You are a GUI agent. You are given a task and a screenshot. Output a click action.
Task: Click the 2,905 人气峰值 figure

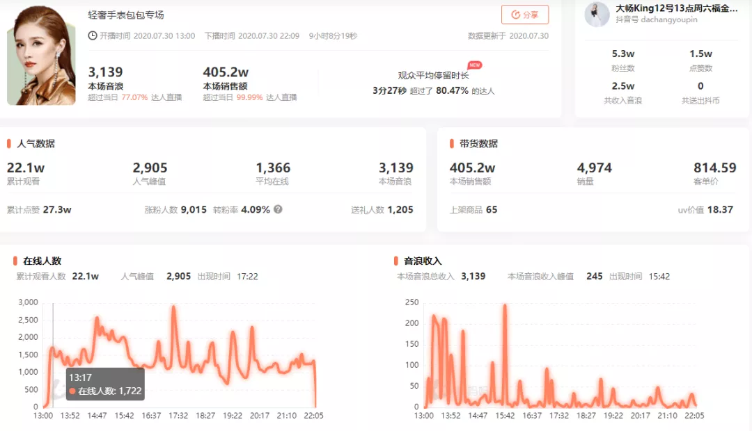(150, 168)
